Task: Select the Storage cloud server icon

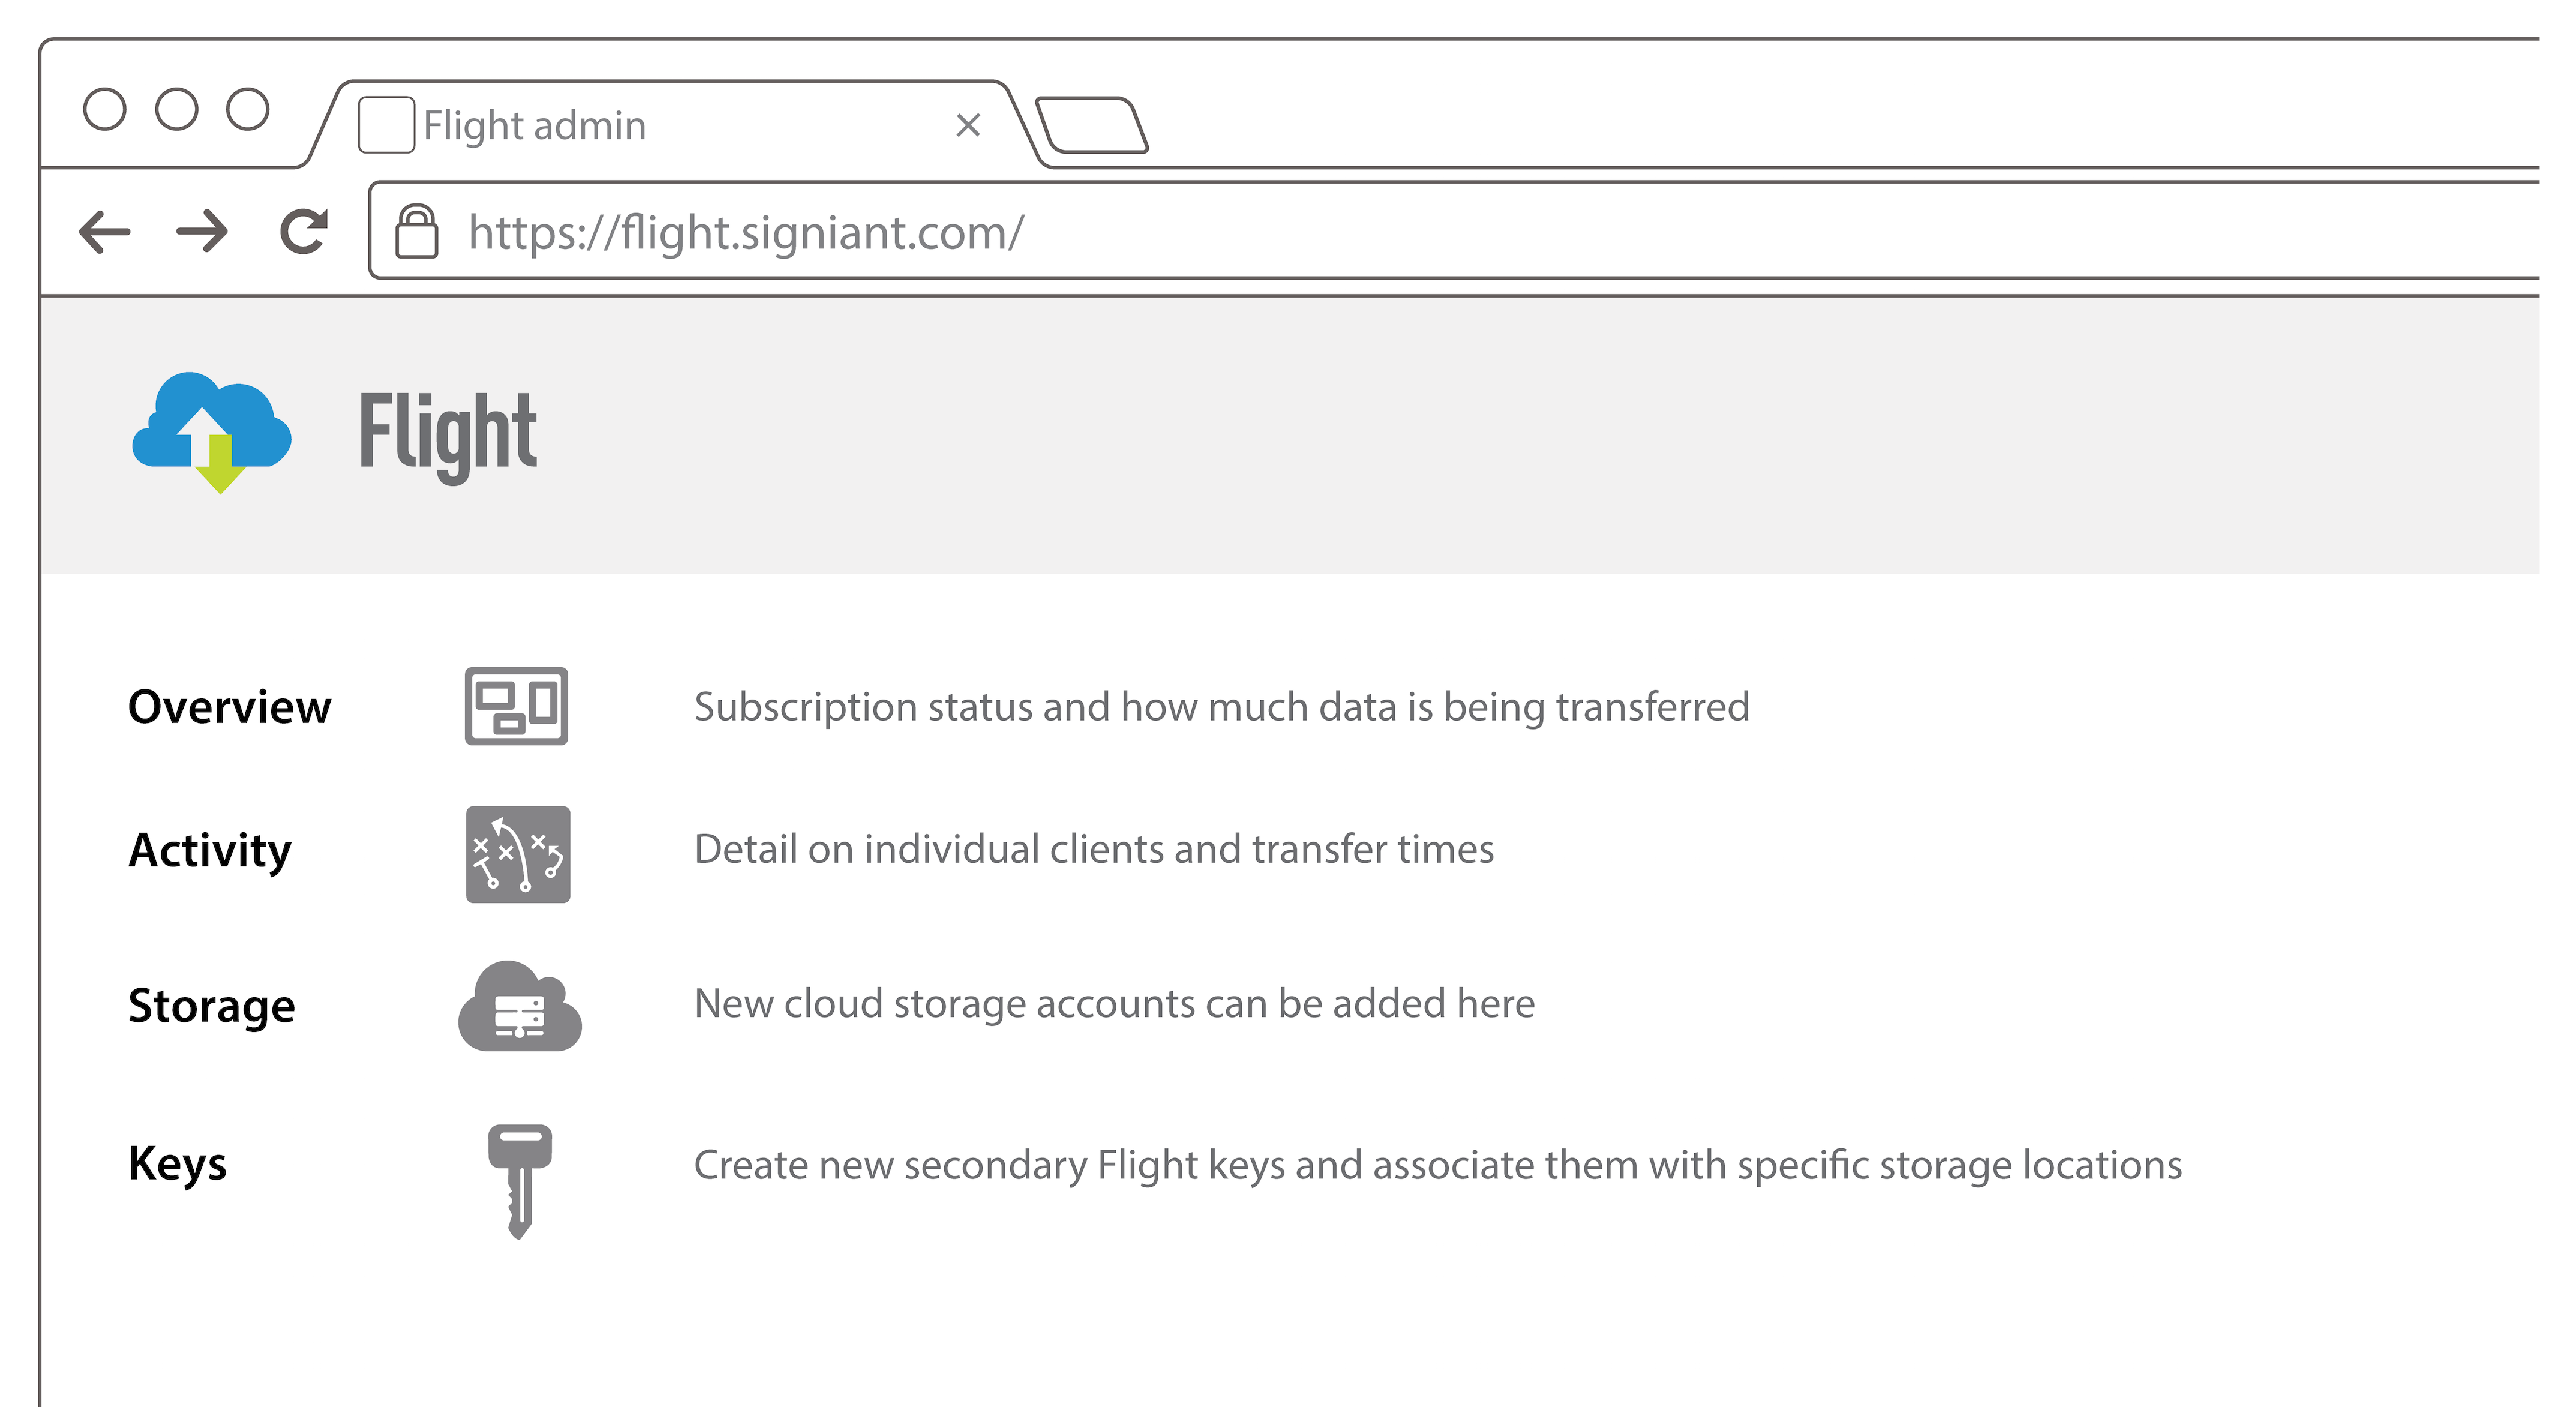Action: pyautogui.click(x=520, y=1006)
